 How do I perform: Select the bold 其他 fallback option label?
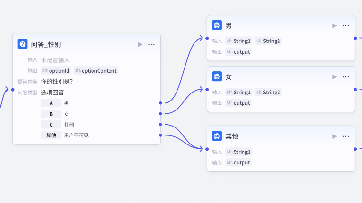[51, 135]
